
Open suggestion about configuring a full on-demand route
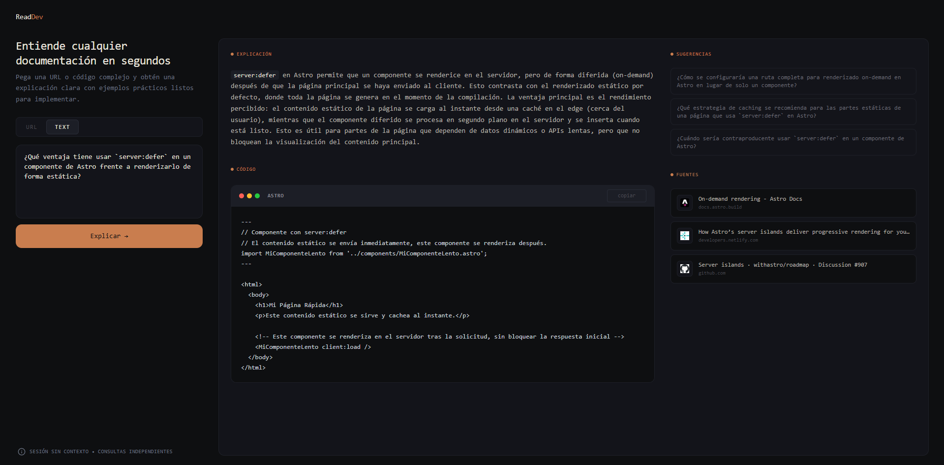coord(793,81)
